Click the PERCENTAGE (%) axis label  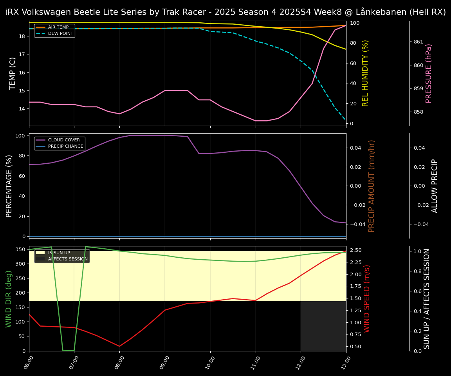[x=9, y=186]
